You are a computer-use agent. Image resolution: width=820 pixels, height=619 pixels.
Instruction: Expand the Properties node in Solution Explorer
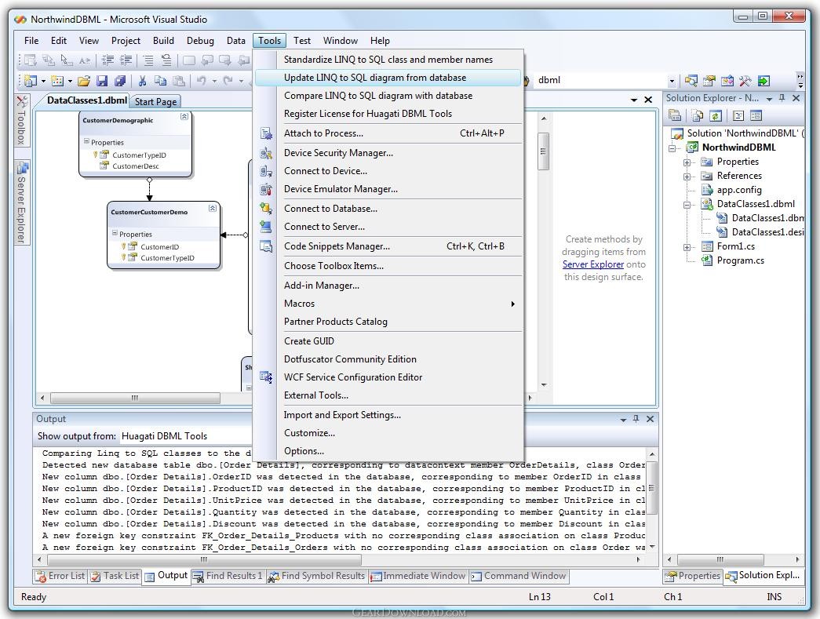click(x=687, y=162)
